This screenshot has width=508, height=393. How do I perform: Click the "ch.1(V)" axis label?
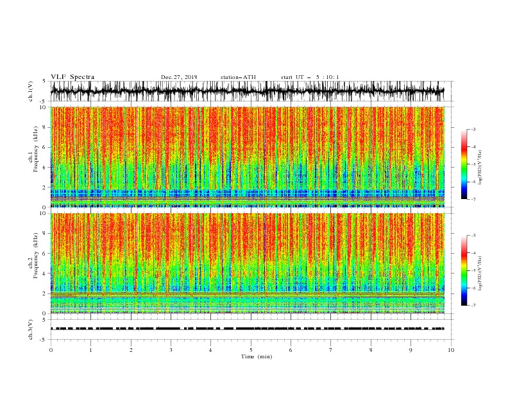coord(31,91)
